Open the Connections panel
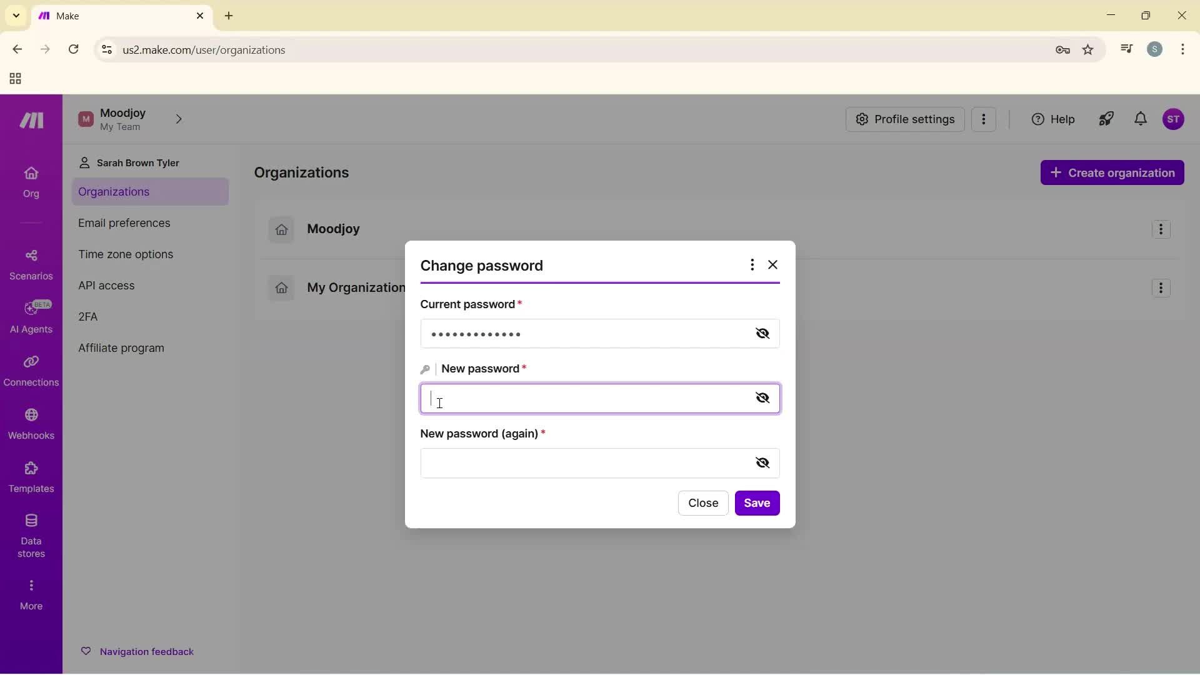The height and width of the screenshot is (675, 1200). [x=31, y=371]
